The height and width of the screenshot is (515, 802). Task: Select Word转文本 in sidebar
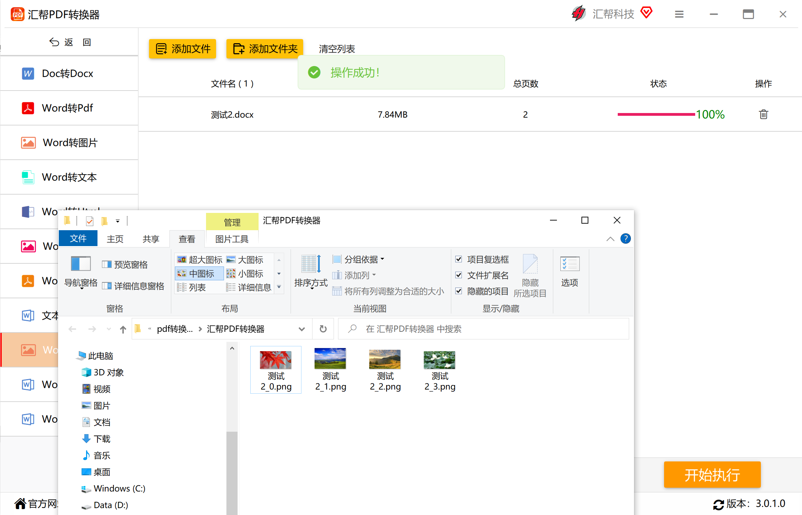69,177
